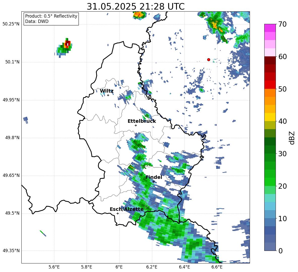
Task: Click the 6.4°E longitude label
Action: (x=184, y=267)
